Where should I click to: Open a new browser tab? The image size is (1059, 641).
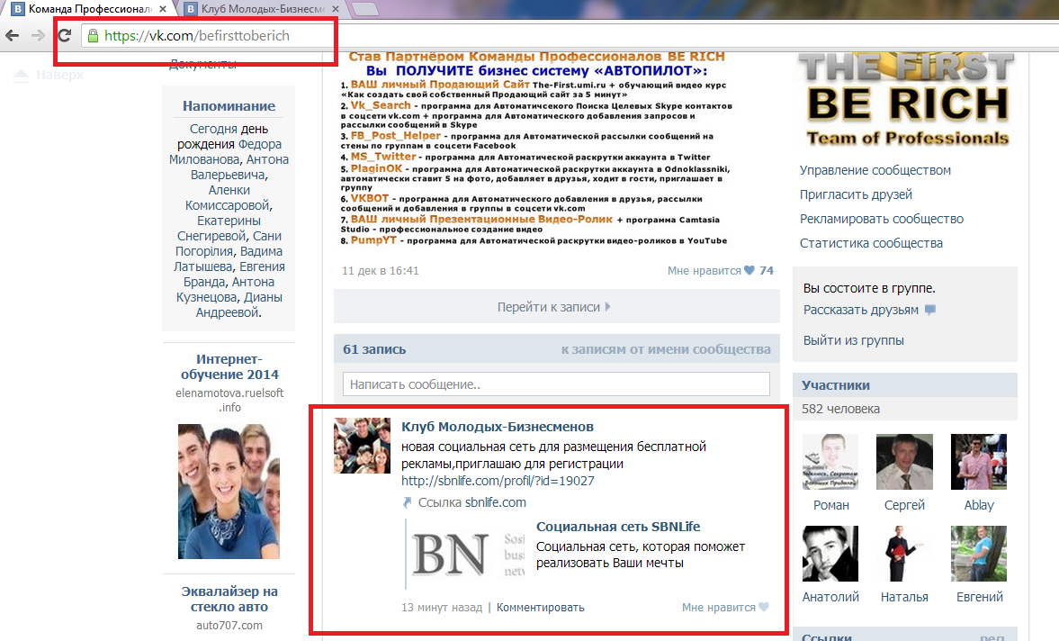[365, 9]
